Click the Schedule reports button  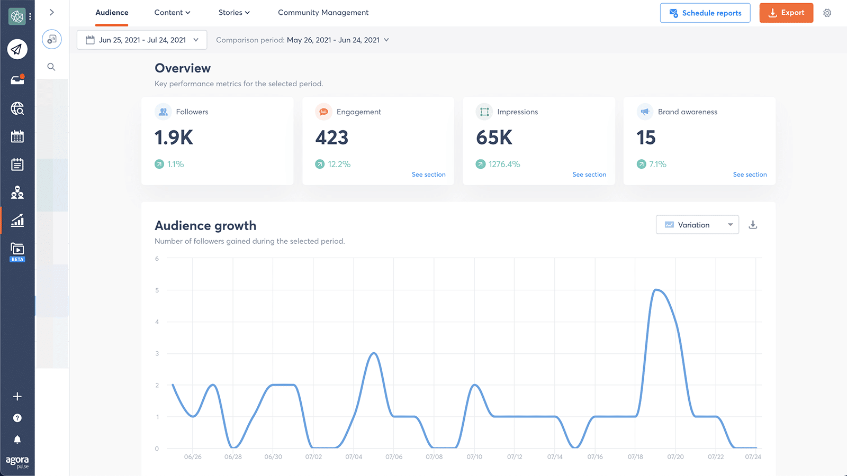pos(705,13)
